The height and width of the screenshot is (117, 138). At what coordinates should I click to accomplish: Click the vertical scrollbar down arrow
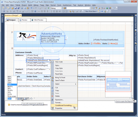point(132,96)
